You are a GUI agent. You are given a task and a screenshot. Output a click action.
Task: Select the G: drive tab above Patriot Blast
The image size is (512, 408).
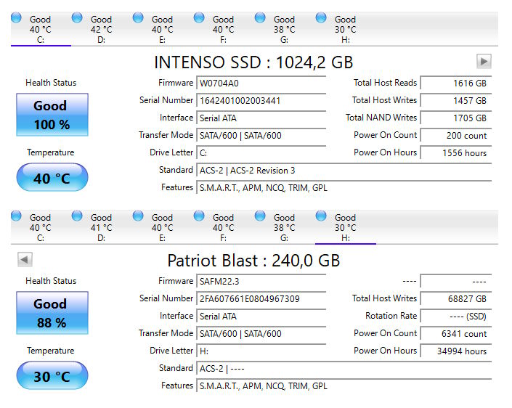[284, 228]
